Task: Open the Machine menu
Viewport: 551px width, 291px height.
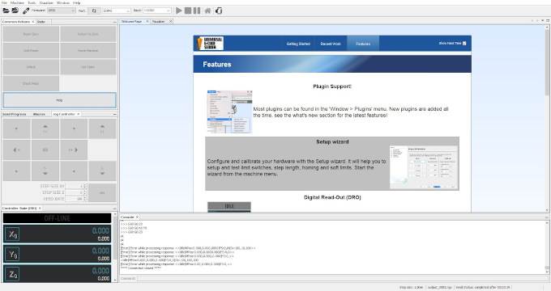Action: pos(17,2)
